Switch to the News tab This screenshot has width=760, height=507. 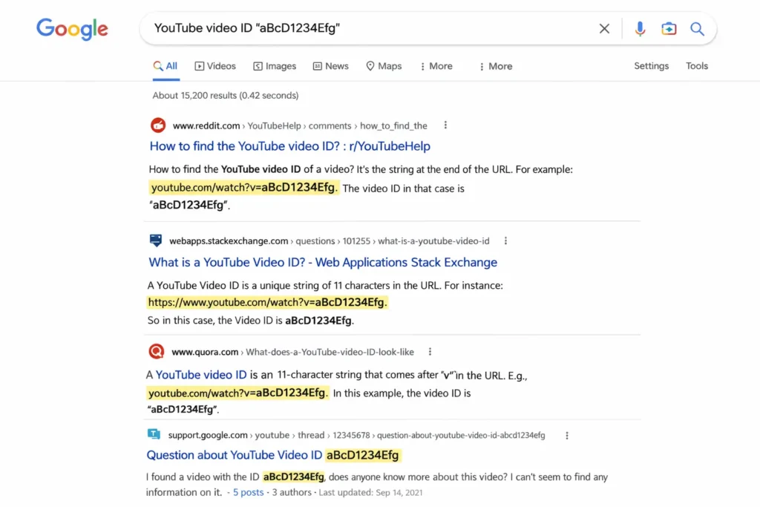[x=330, y=66]
